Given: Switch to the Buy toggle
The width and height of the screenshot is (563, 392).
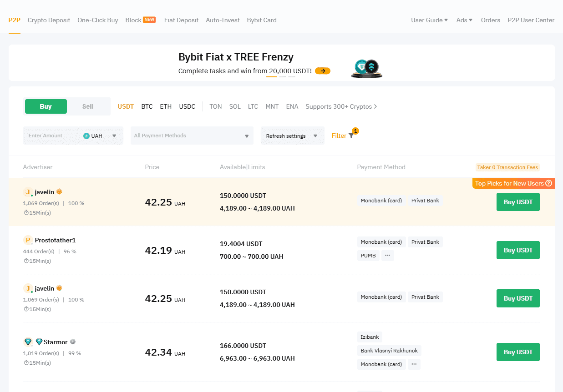Looking at the screenshot, I should (46, 106).
